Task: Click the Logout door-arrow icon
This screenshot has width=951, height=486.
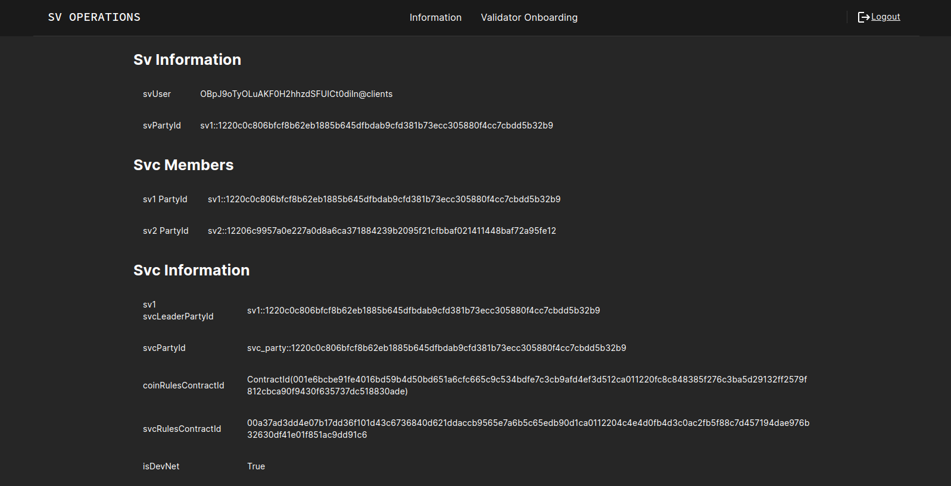Action: [x=863, y=17]
